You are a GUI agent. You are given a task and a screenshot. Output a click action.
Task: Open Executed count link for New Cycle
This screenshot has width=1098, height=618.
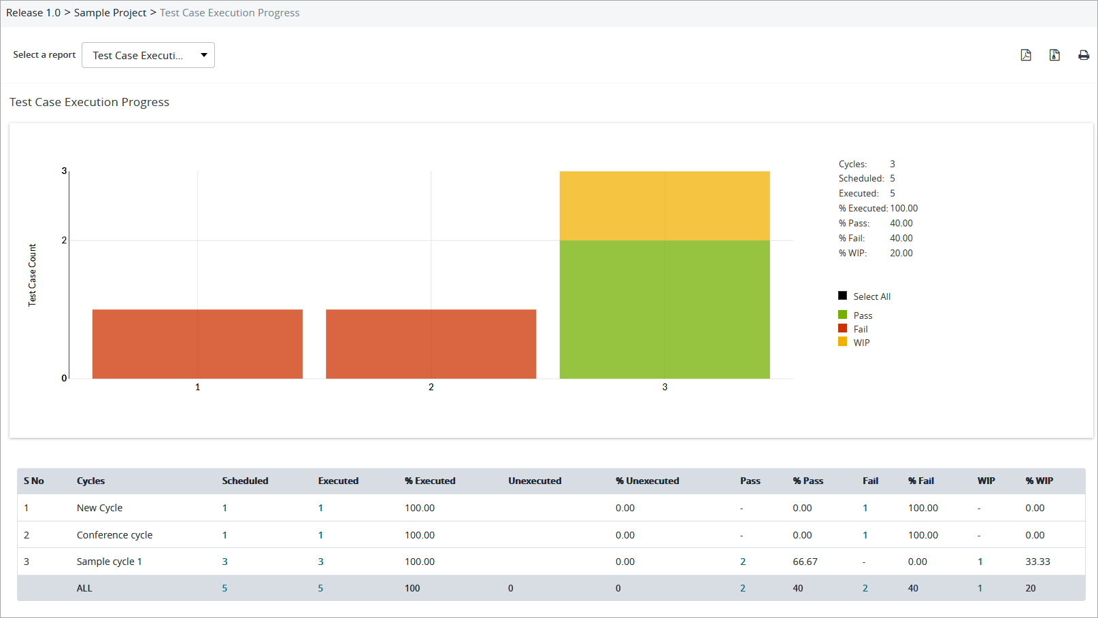click(320, 508)
